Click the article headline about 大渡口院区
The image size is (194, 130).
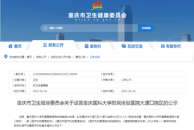point(97,103)
